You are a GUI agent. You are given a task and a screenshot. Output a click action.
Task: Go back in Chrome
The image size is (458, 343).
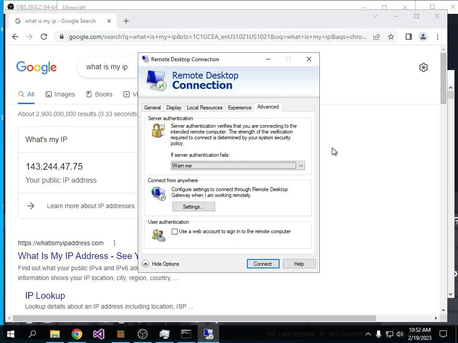pyautogui.click(x=15, y=37)
